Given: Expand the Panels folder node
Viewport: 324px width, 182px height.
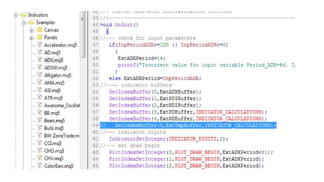Looking at the screenshot, I should click(x=31, y=38).
